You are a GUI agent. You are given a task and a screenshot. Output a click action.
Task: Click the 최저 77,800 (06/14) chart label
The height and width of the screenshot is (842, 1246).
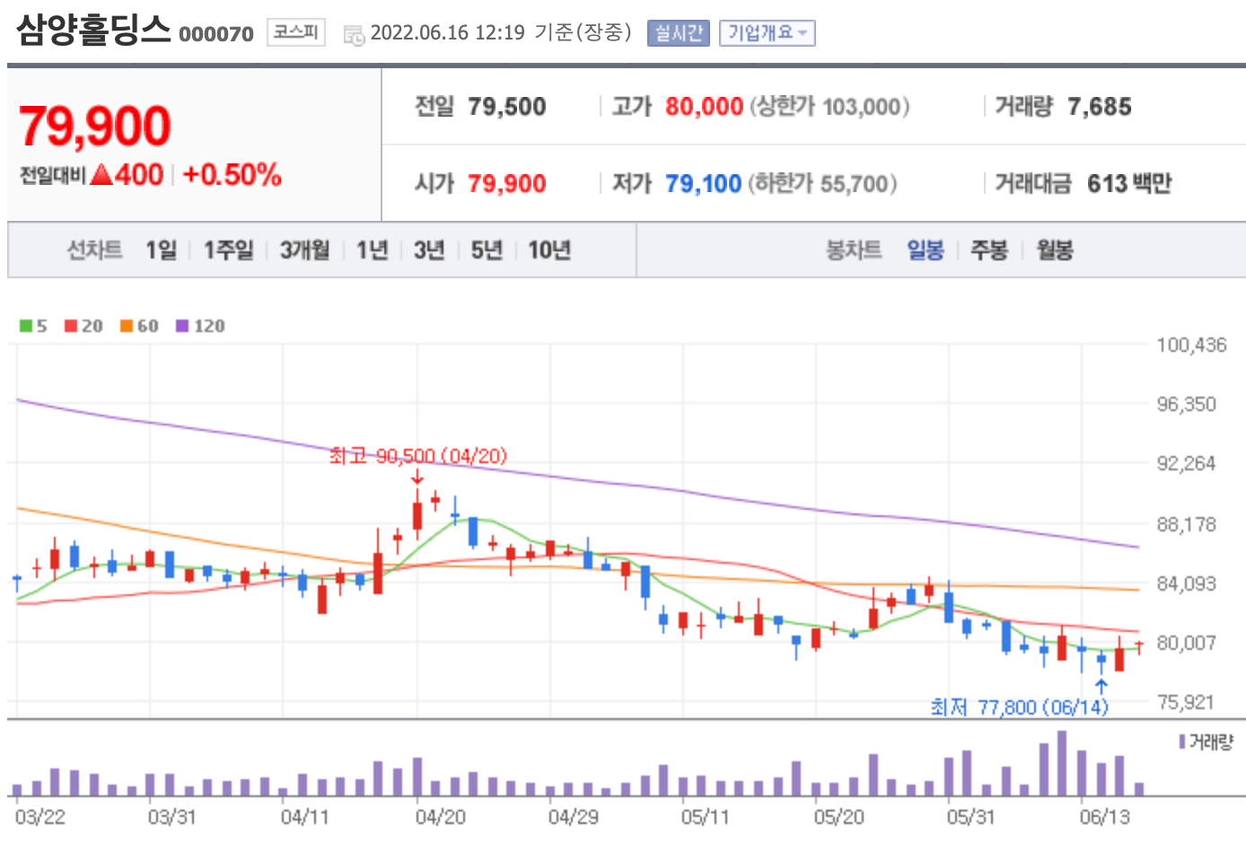coord(1019,707)
